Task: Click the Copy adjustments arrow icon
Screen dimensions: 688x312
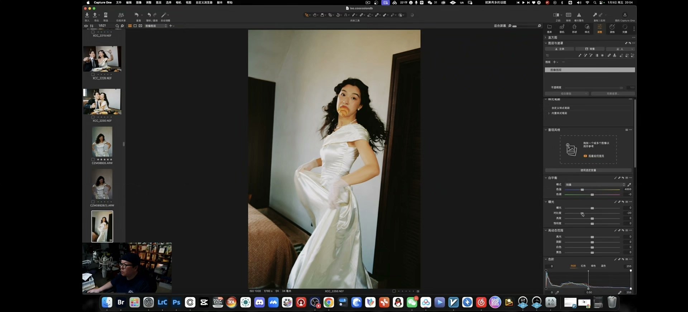Action: (595, 15)
